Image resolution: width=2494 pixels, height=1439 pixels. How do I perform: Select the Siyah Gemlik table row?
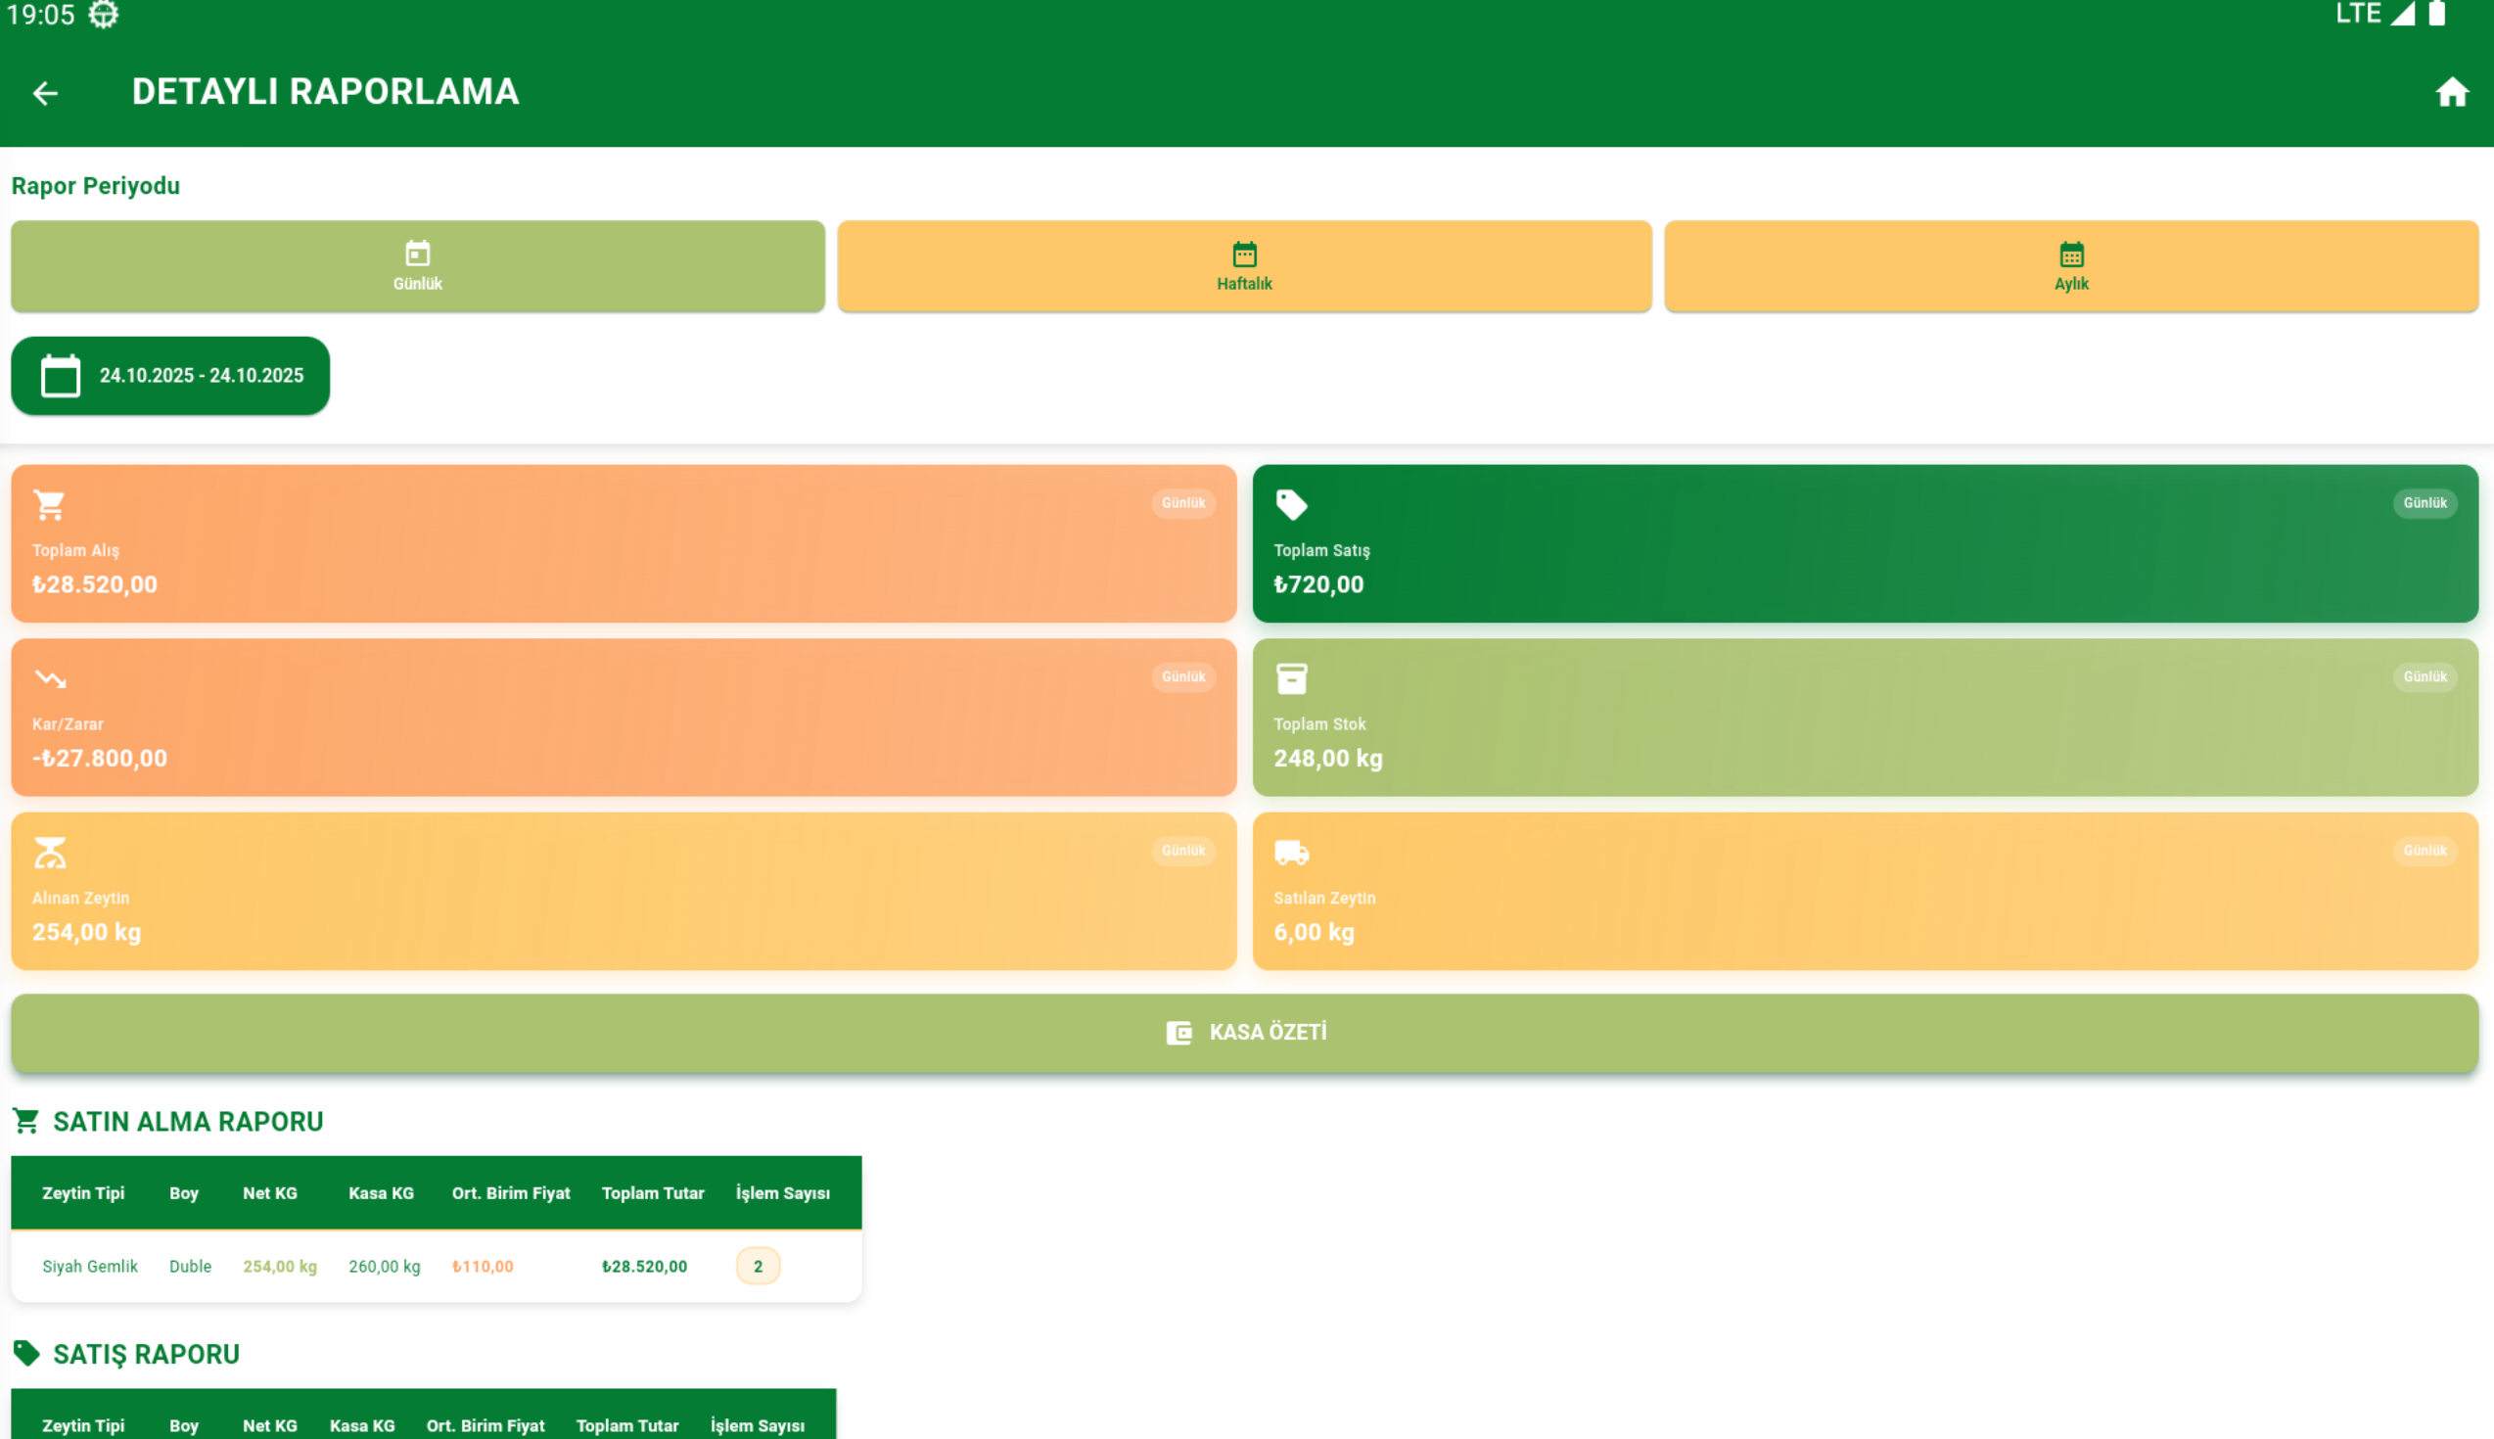90,1266
